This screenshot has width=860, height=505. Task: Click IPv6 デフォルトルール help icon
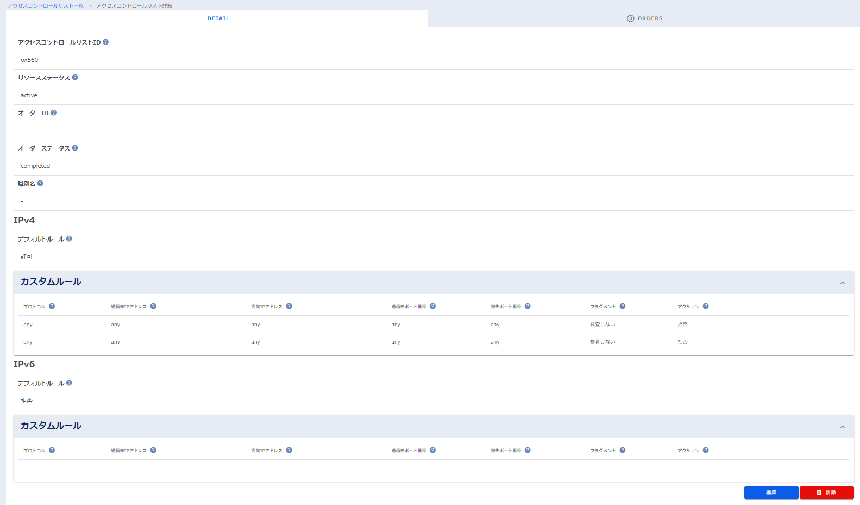click(69, 383)
